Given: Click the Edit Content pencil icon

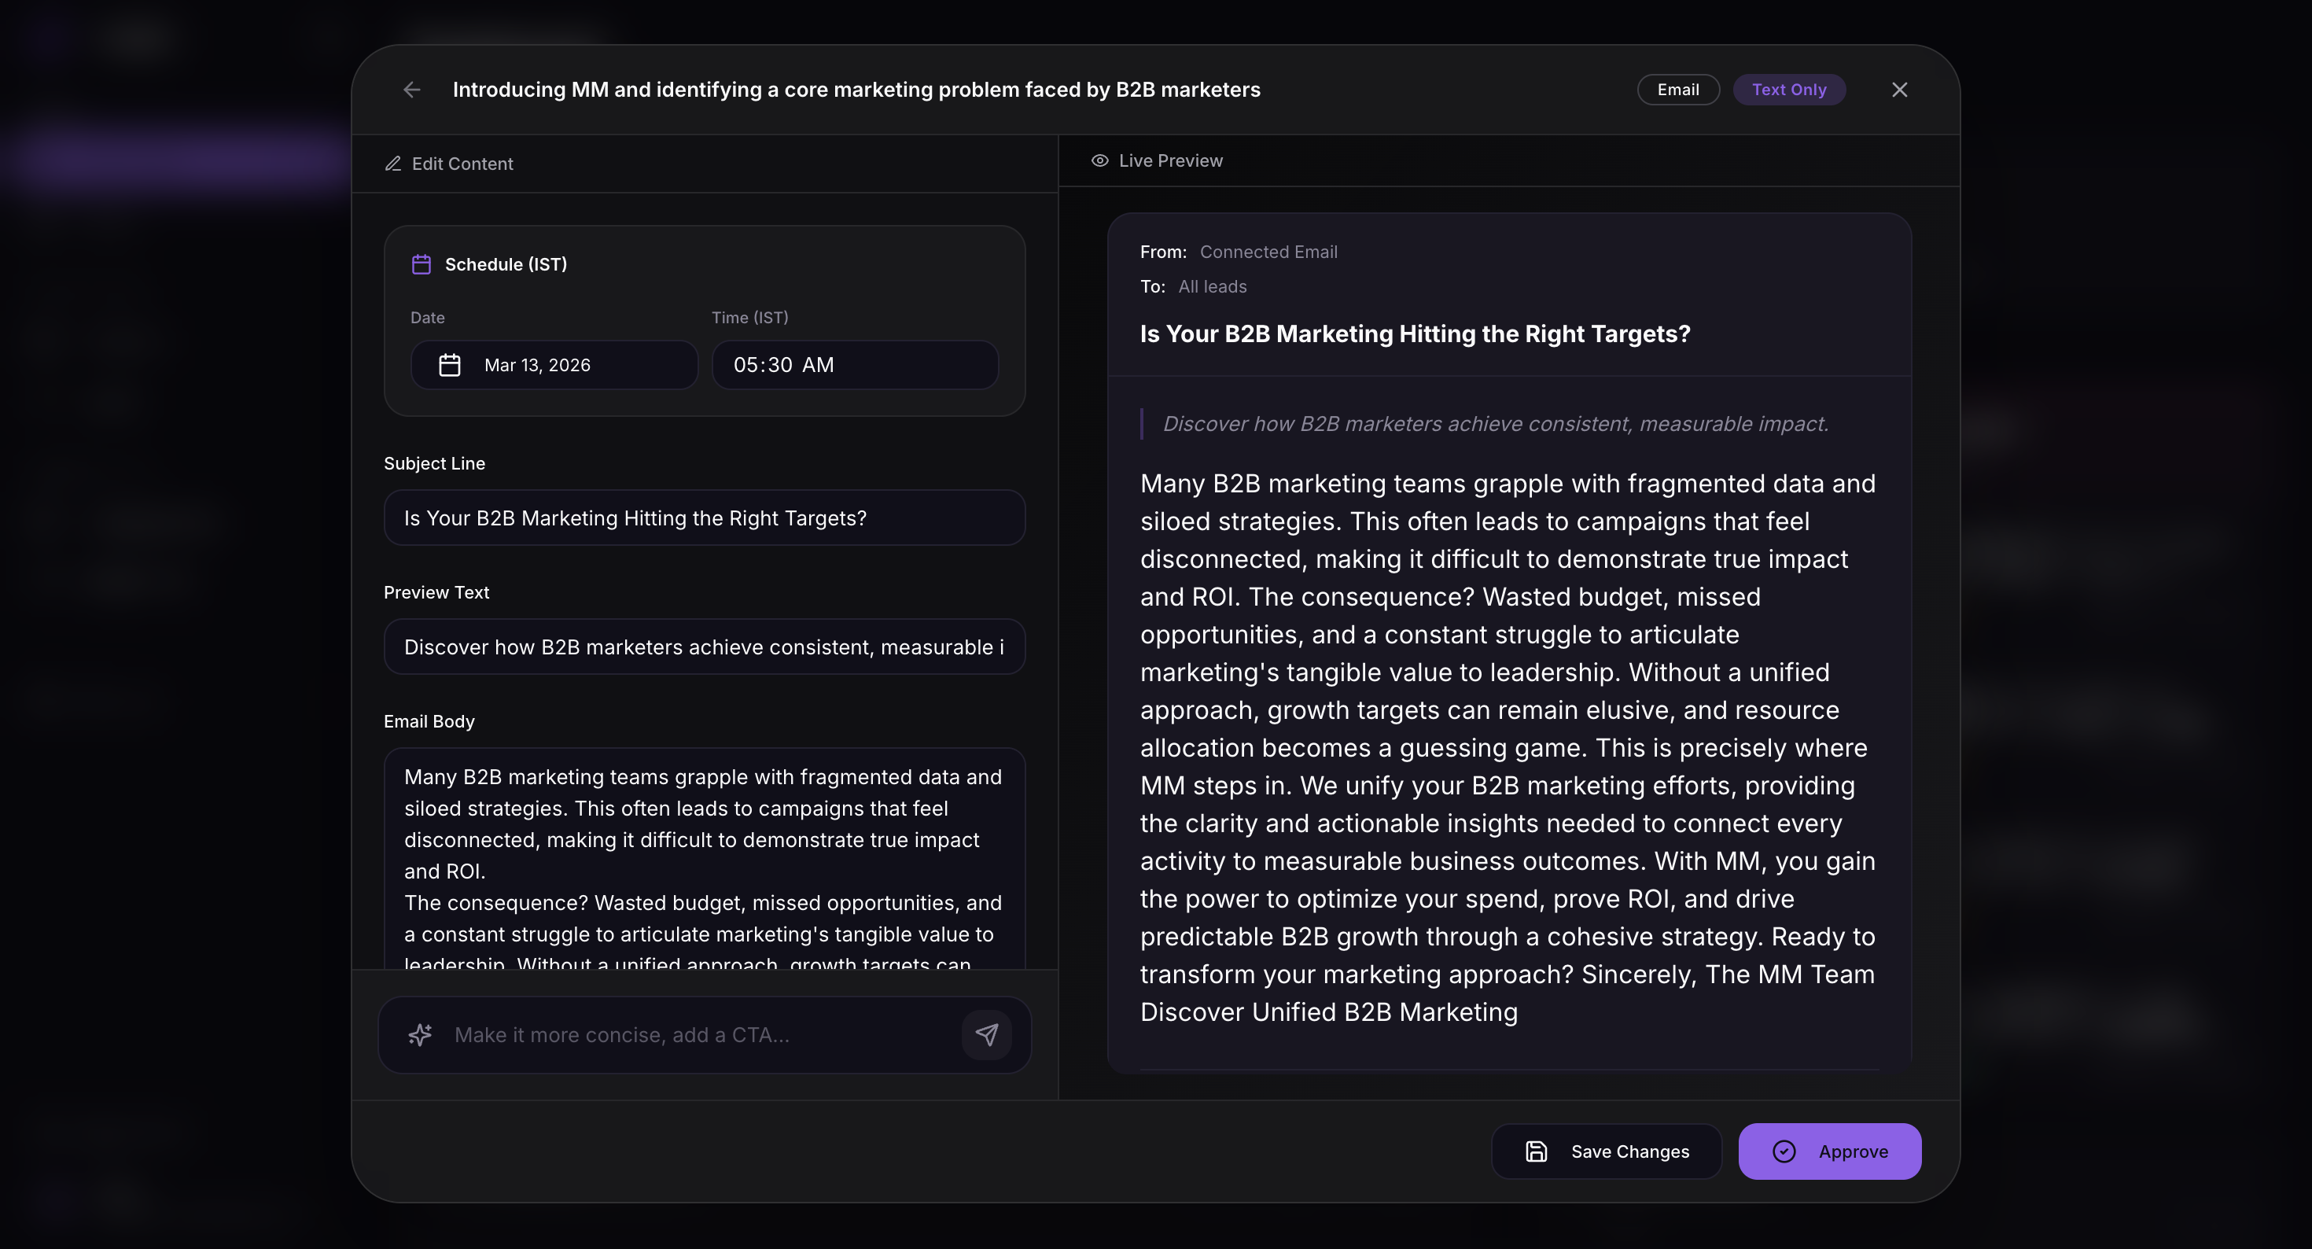Looking at the screenshot, I should [393, 164].
